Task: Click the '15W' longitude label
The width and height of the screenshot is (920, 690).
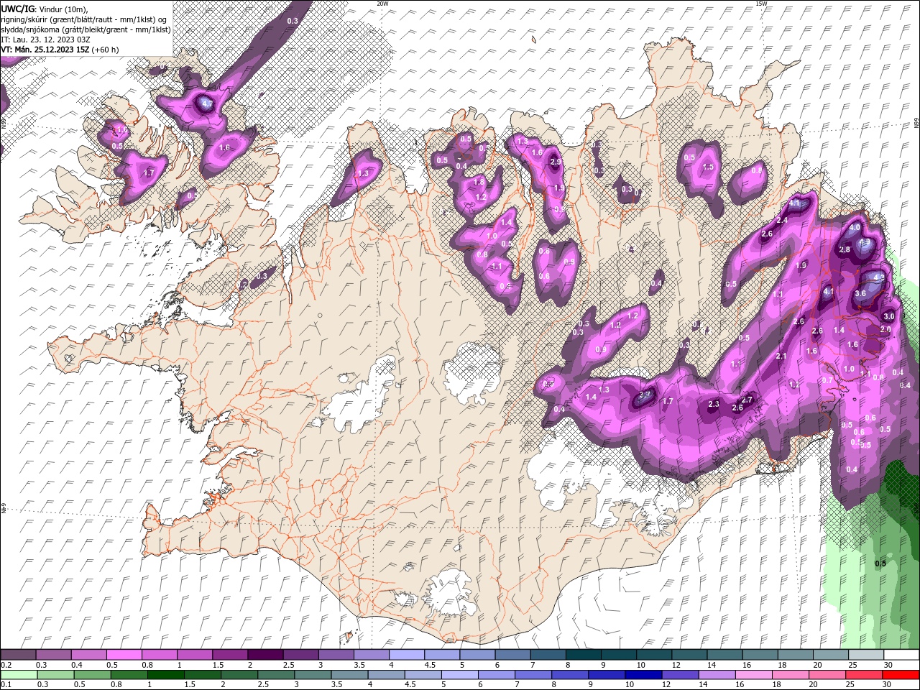Action: pos(761,4)
